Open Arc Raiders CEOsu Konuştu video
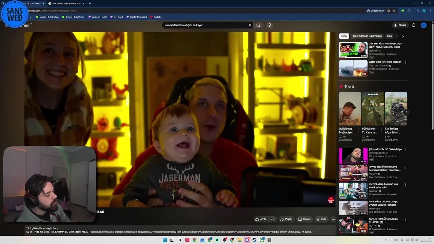This screenshot has width=434, height=244. pyautogui.click(x=353, y=208)
